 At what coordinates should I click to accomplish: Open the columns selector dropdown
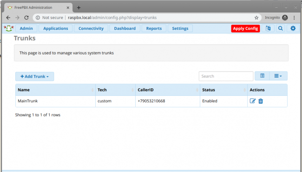tap(278, 76)
